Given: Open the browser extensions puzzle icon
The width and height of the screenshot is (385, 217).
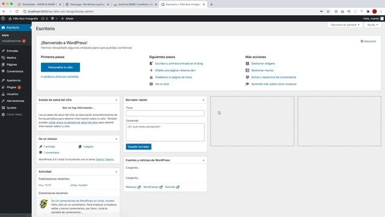Looking at the screenshot, I should click(368, 11).
